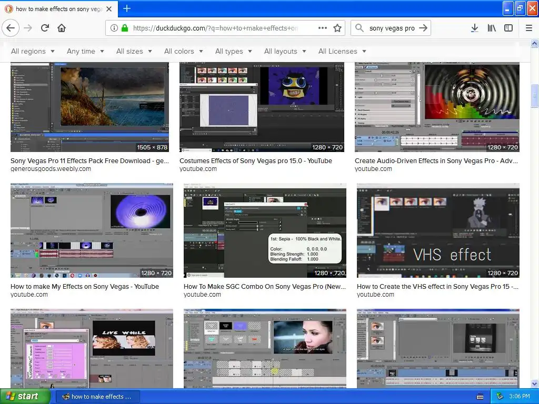The width and height of the screenshot is (539, 404).
Task: Close the DuckDuckGo search tab
Action: point(109,9)
